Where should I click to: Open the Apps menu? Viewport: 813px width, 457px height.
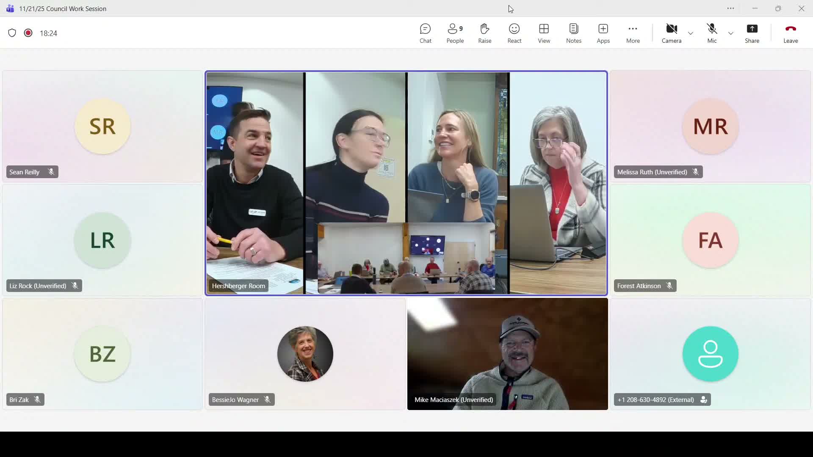tap(603, 33)
